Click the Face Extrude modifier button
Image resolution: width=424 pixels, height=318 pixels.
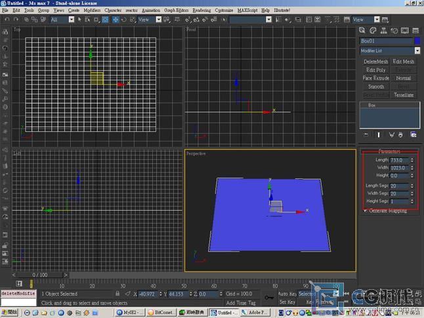(375, 78)
